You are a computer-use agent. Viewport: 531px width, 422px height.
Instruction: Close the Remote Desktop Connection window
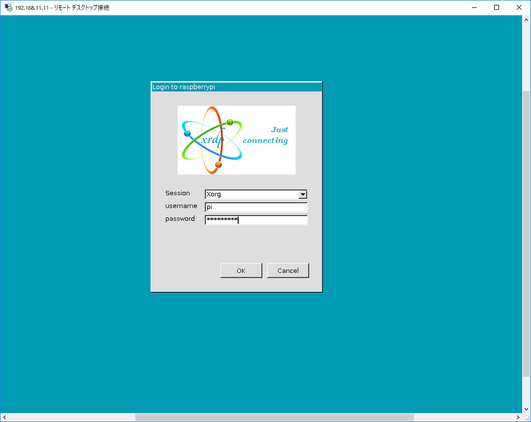[519, 7]
